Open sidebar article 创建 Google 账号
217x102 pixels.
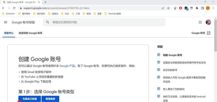click(172, 55)
